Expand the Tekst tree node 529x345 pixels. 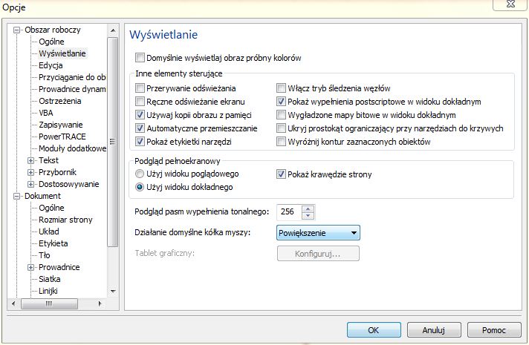coord(30,160)
